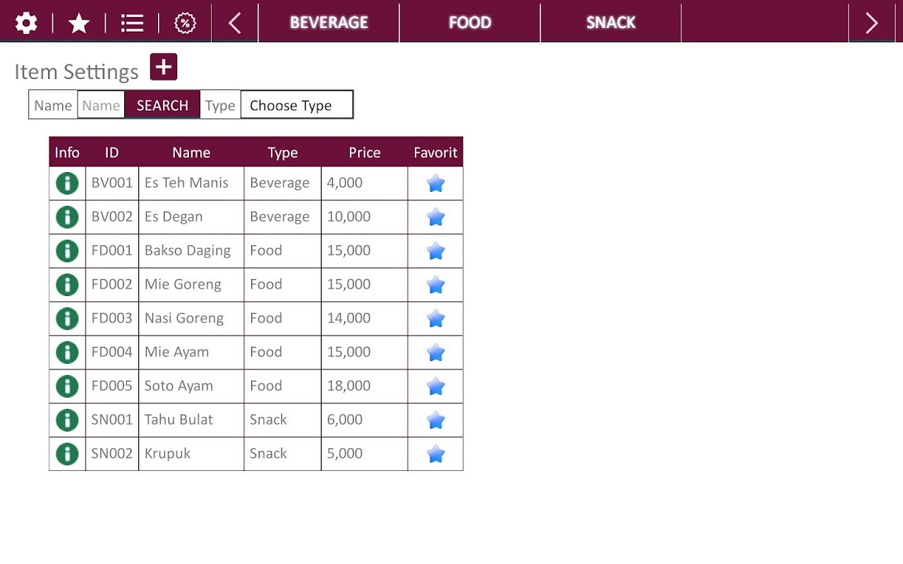View info for Es Teh Manis

tap(67, 183)
